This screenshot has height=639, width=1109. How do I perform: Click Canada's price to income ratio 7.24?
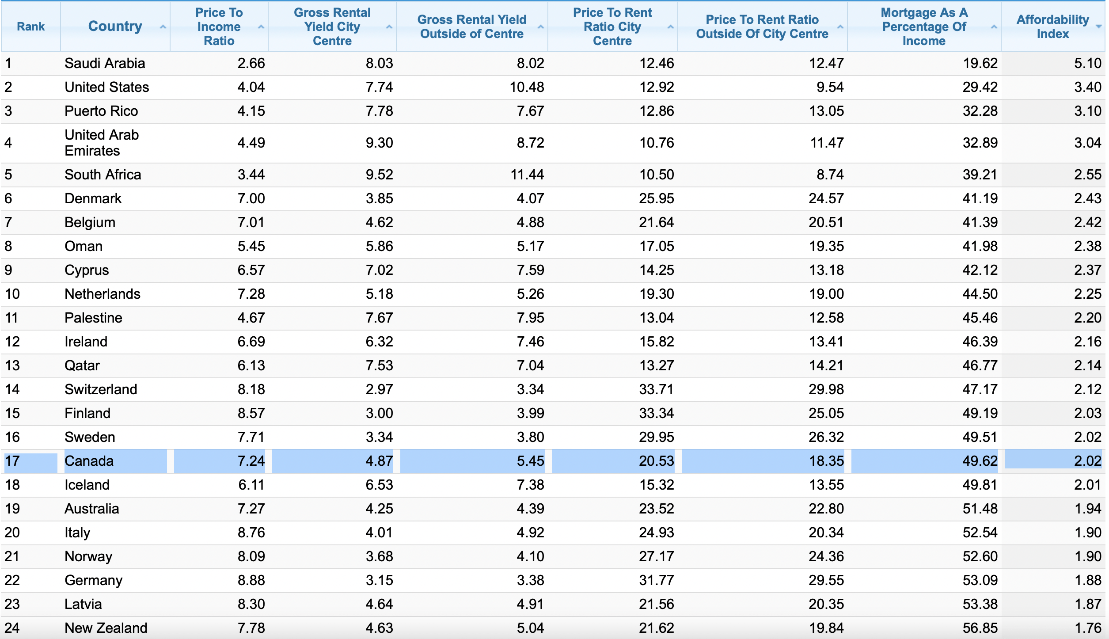point(251,461)
